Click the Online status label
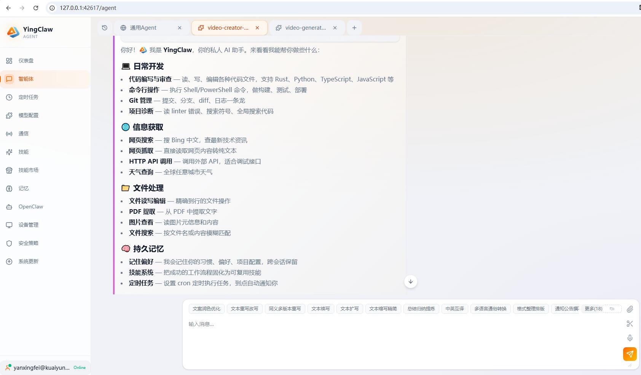641x375 pixels. pos(80,368)
